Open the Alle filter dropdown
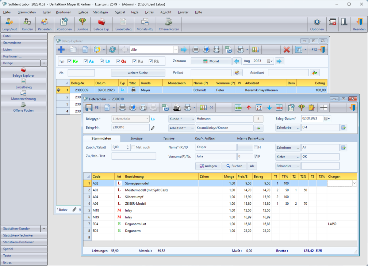Viewport: 368px width, 266px height. [x=175, y=50]
